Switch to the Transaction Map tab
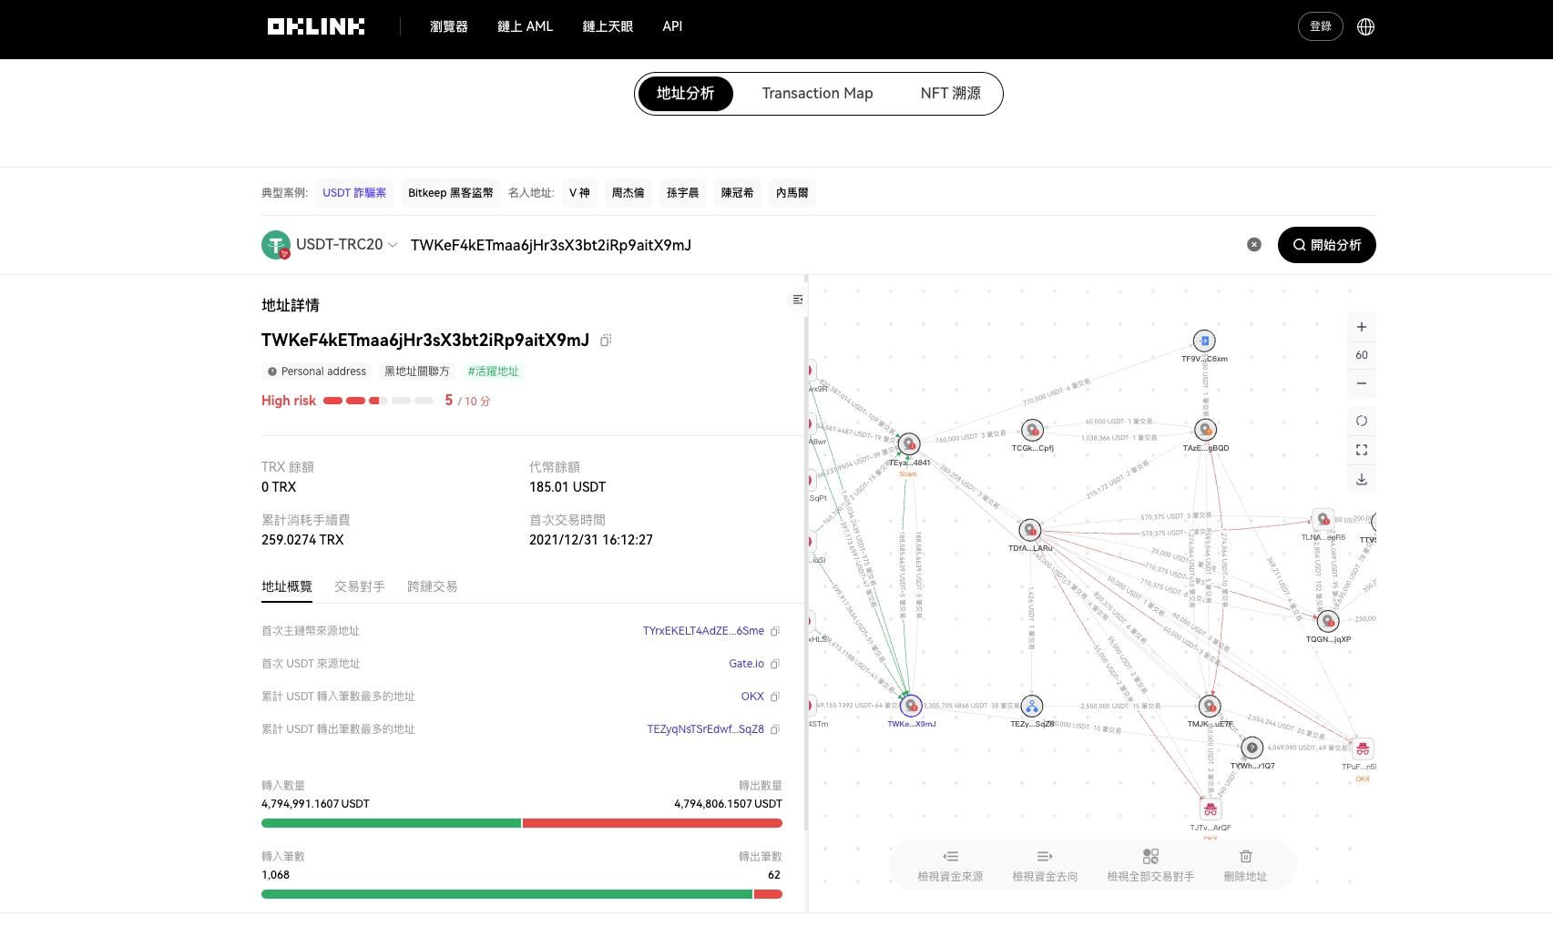This screenshot has width=1553, height=926. (x=817, y=94)
